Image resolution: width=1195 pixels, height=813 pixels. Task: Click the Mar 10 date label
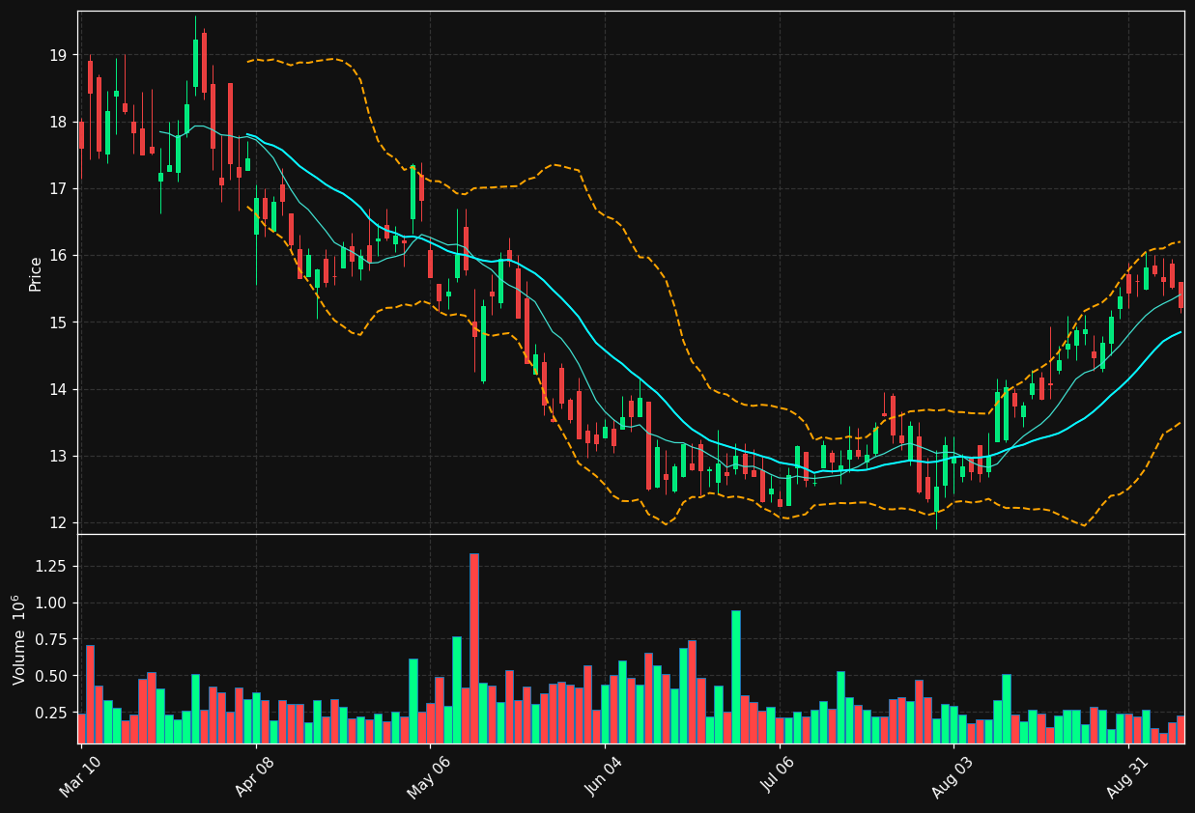(80, 778)
